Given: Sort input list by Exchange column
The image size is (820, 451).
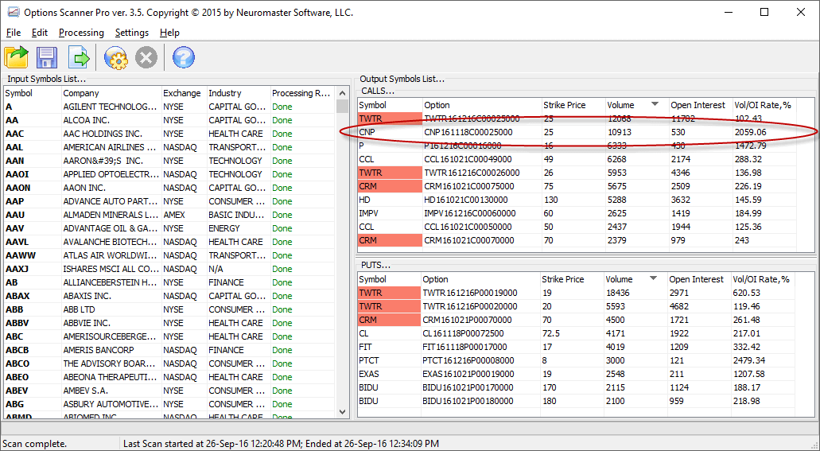Looking at the screenshot, I should [x=184, y=93].
